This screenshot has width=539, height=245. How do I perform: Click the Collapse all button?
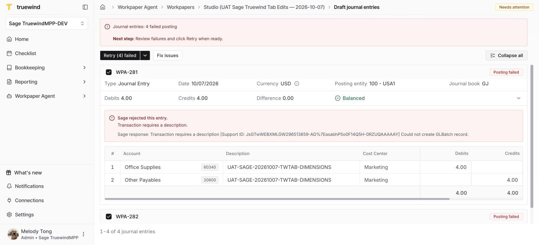click(x=507, y=55)
